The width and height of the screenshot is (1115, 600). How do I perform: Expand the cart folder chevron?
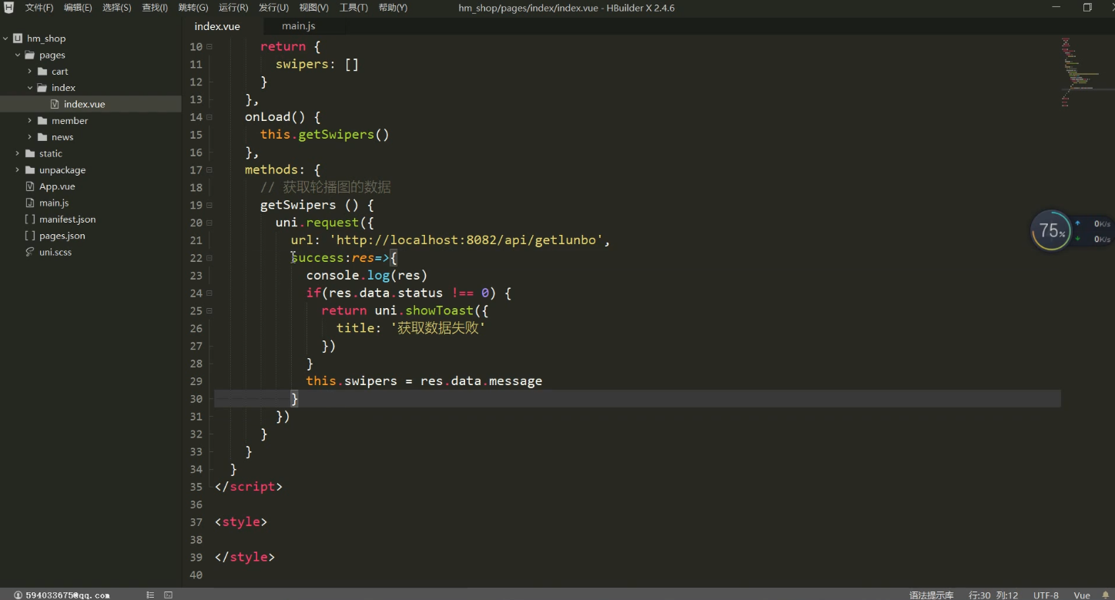point(30,71)
